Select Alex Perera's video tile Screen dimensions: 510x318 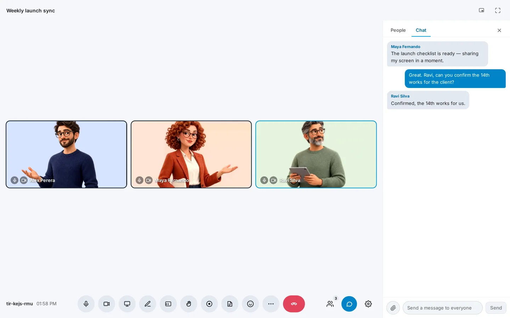66,154
